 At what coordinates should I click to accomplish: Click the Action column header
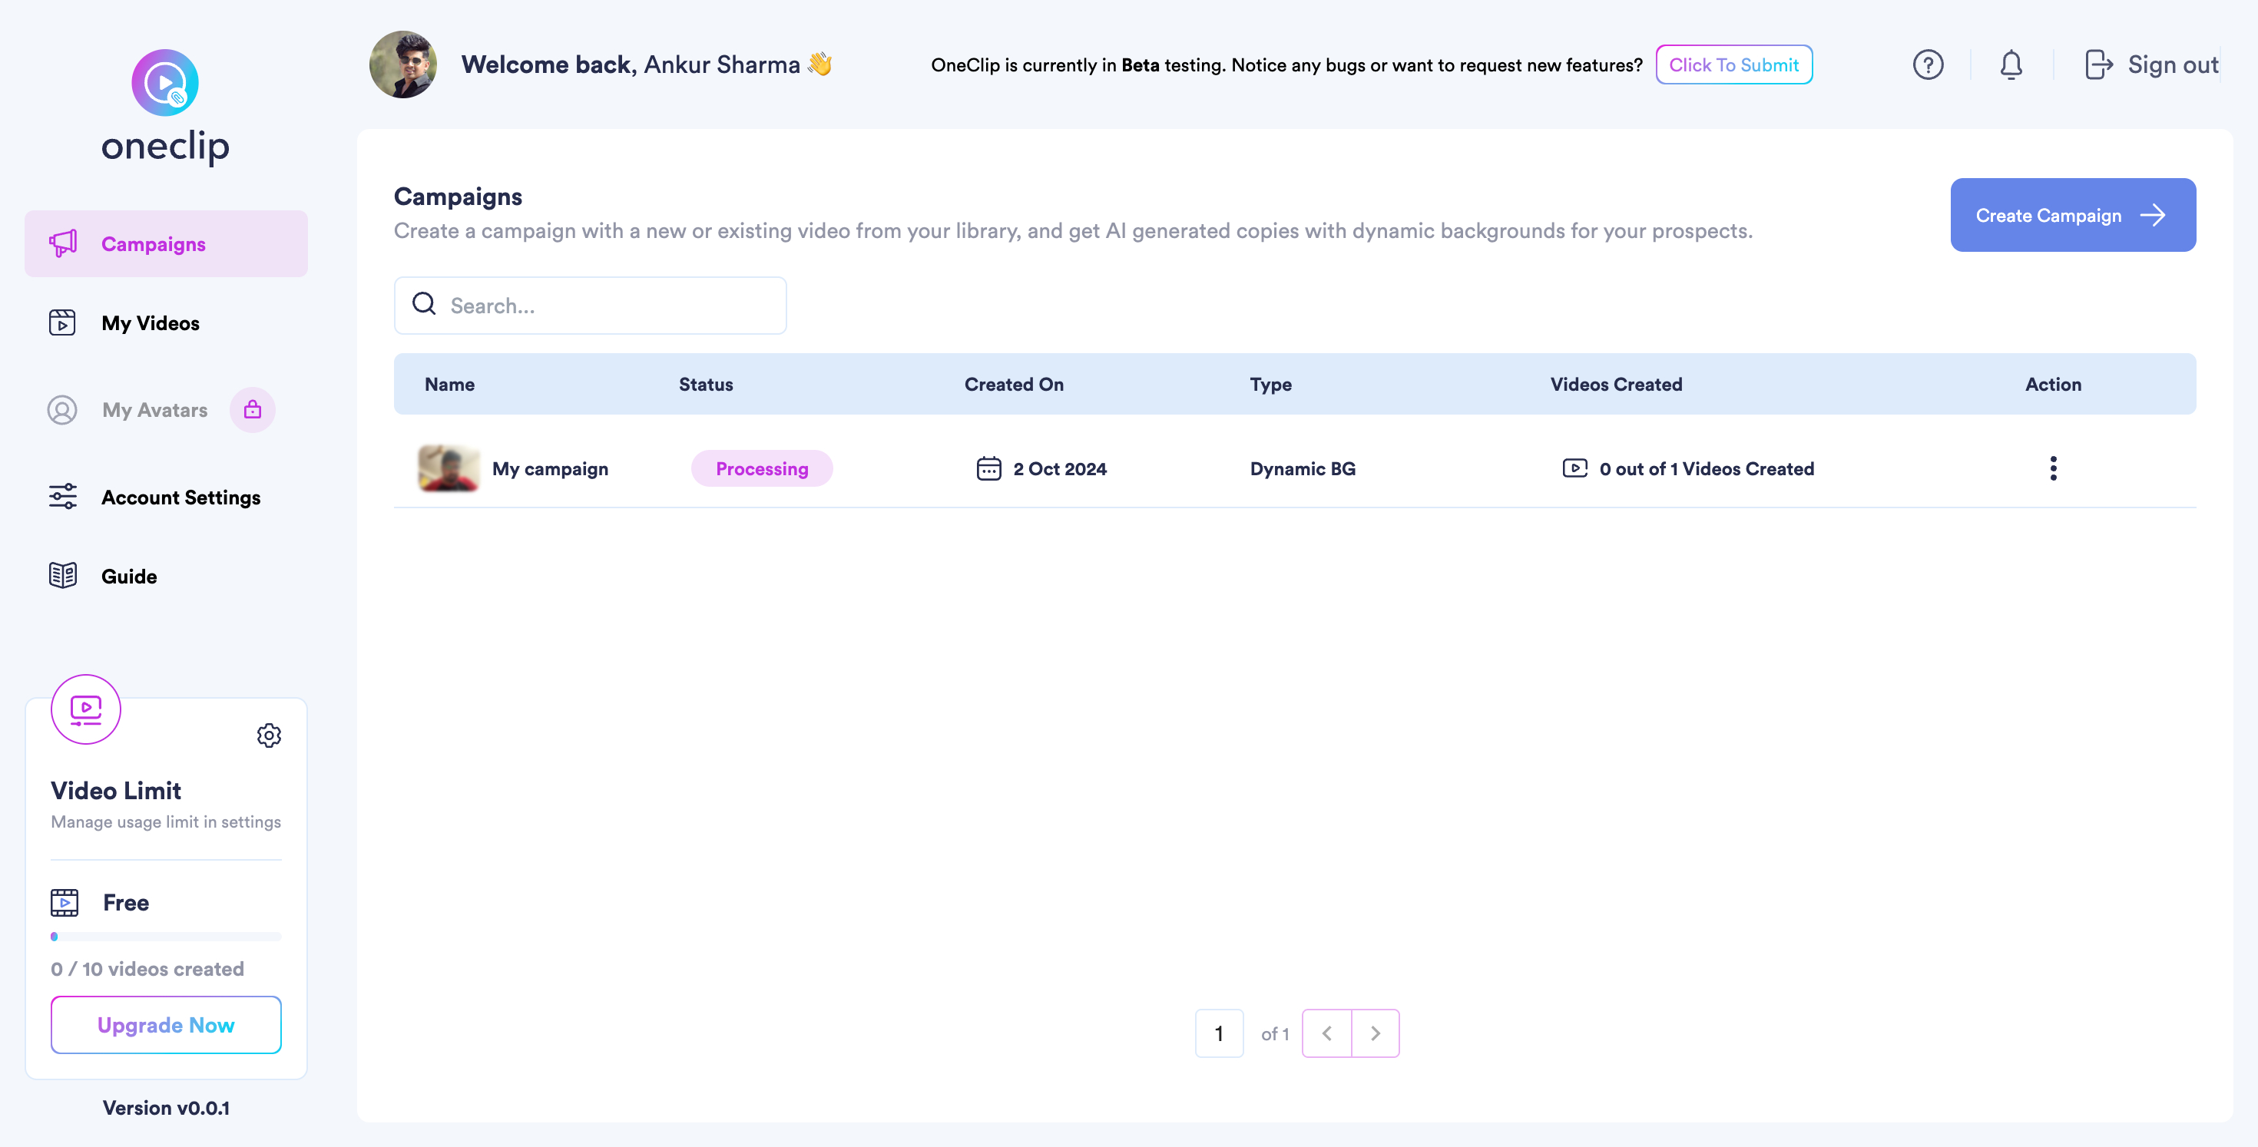tap(2053, 384)
